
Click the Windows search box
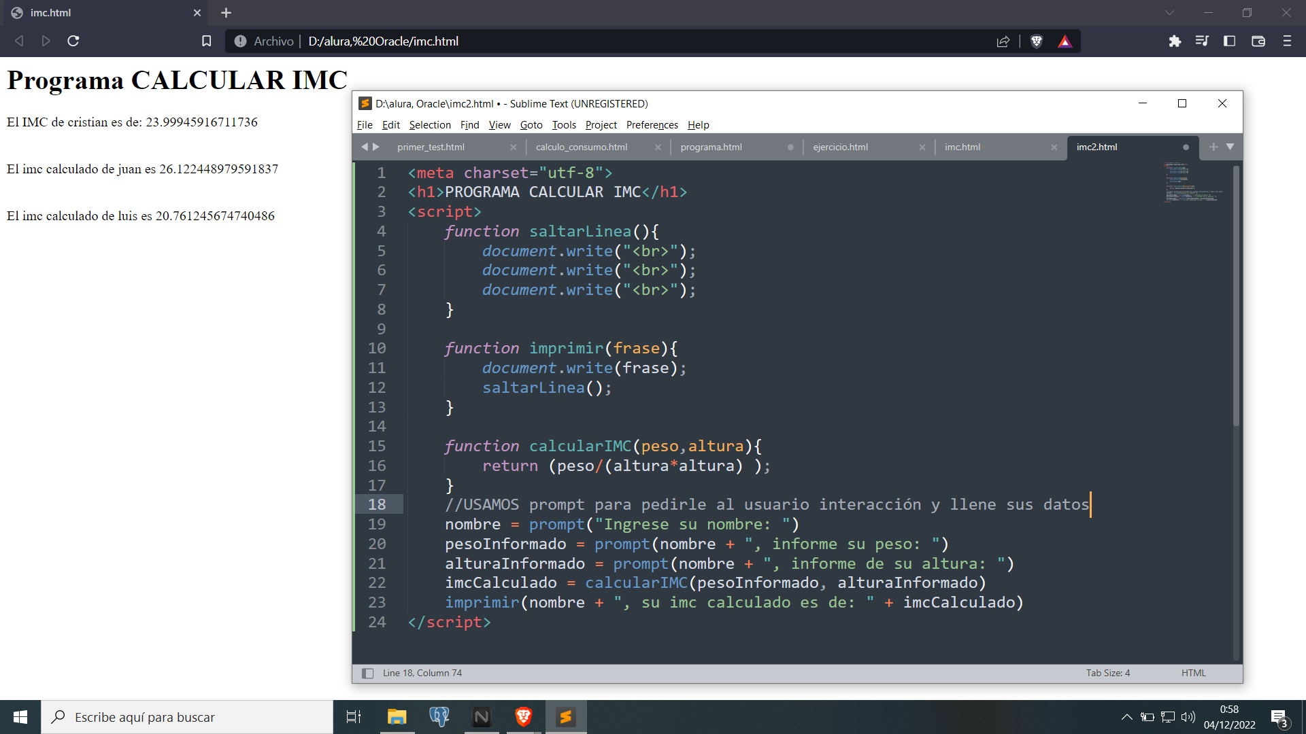pos(187,717)
